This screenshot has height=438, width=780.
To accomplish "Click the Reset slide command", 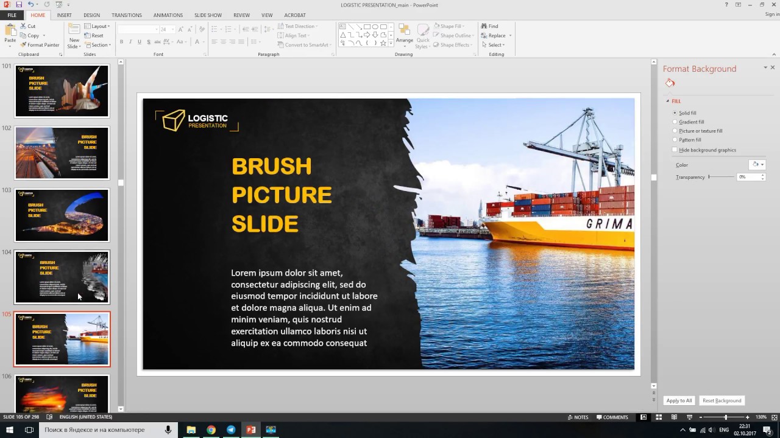I will click(94, 36).
